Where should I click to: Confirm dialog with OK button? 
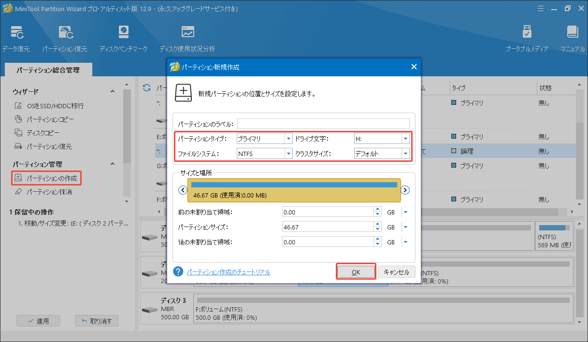(356, 272)
